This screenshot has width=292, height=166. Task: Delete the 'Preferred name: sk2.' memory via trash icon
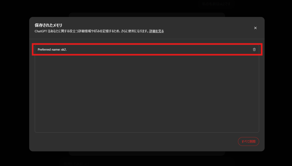(x=254, y=49)
